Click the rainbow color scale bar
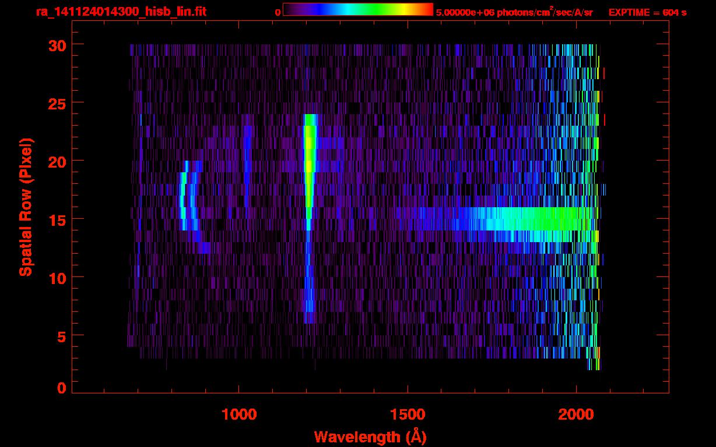 tap(358, 9)
